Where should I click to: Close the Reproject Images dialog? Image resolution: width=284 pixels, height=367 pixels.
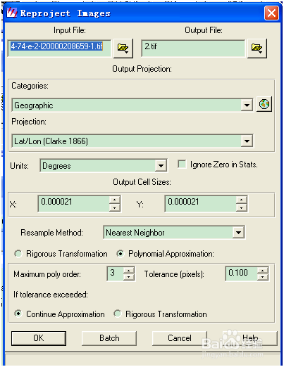pos(271,13)
